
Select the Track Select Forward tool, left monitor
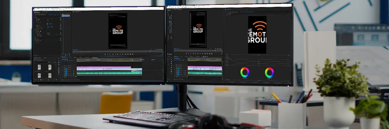click(59, 60)
